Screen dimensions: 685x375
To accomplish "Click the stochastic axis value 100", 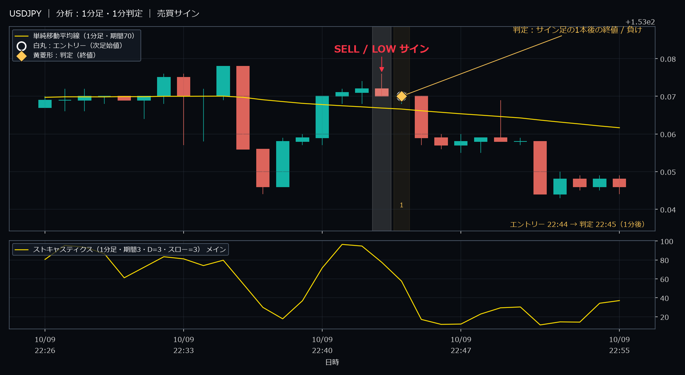I will 667,242.
